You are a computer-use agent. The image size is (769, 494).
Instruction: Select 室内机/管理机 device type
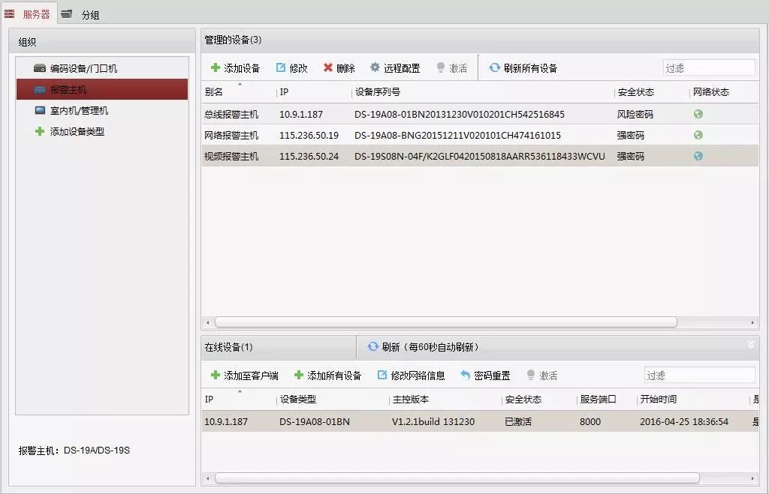pos(78,111)
